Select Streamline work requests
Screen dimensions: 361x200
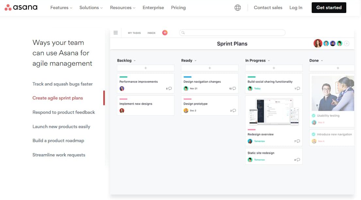pos(59,155)
